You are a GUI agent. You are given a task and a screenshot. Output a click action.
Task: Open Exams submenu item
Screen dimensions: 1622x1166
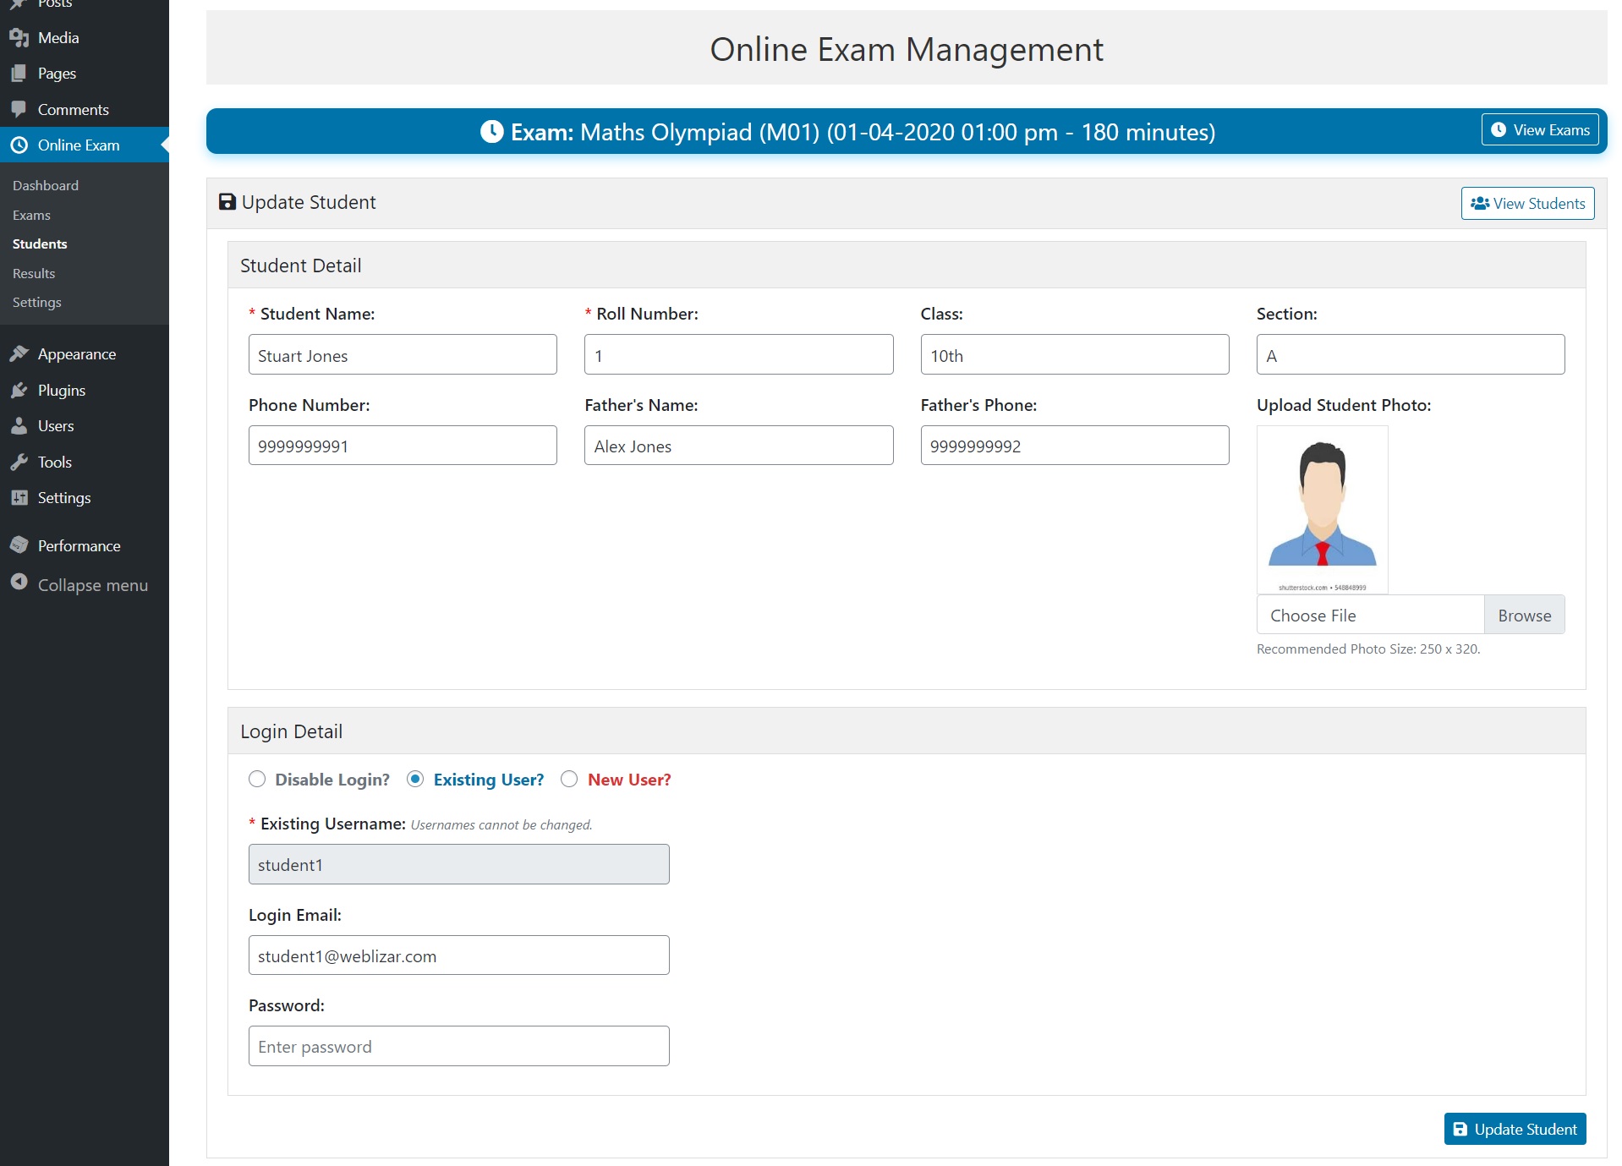click(x=31, y=216)
